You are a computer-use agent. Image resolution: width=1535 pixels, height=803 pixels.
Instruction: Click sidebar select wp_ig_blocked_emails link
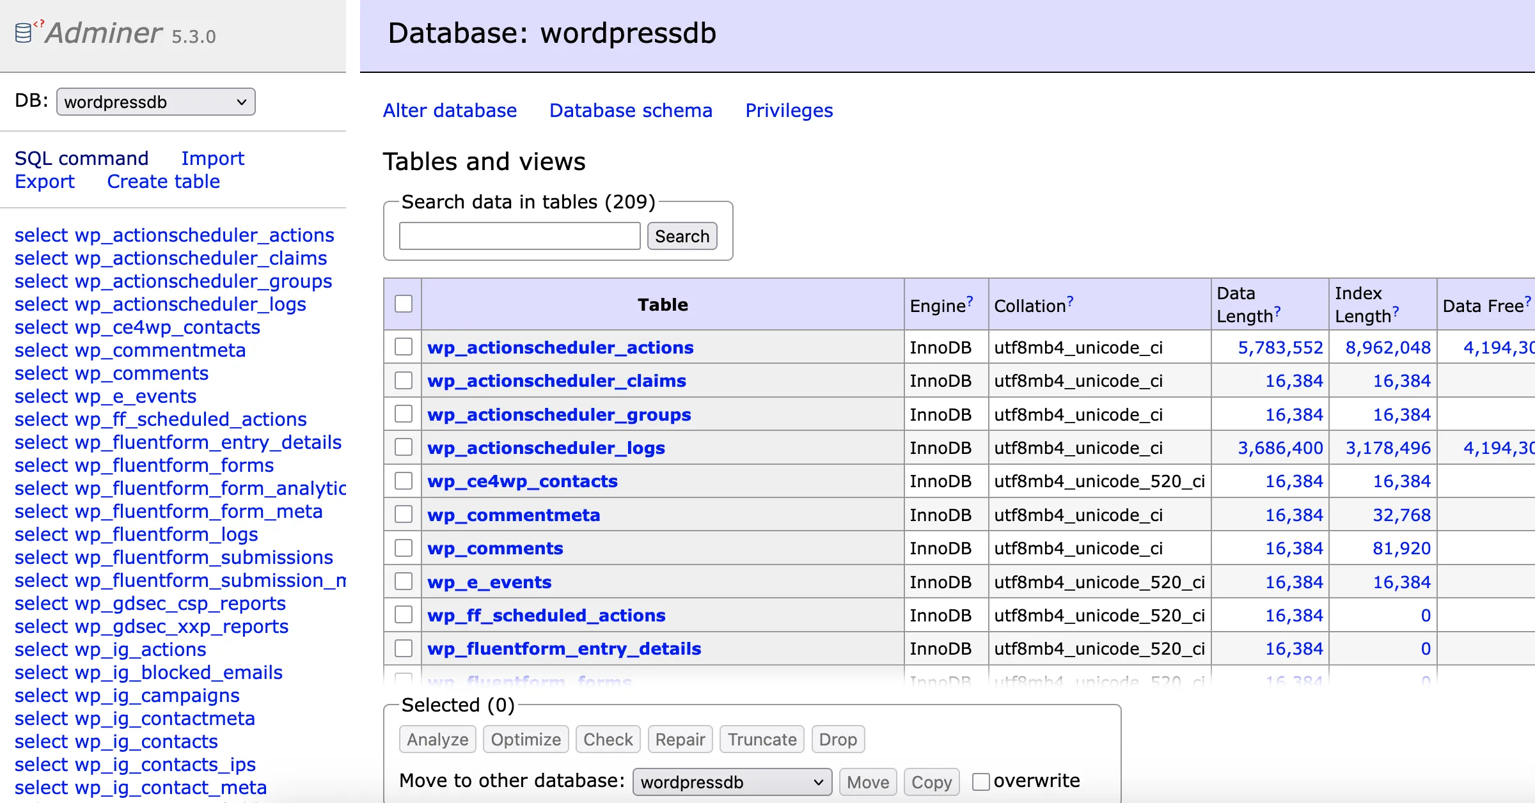pos(148,673)
